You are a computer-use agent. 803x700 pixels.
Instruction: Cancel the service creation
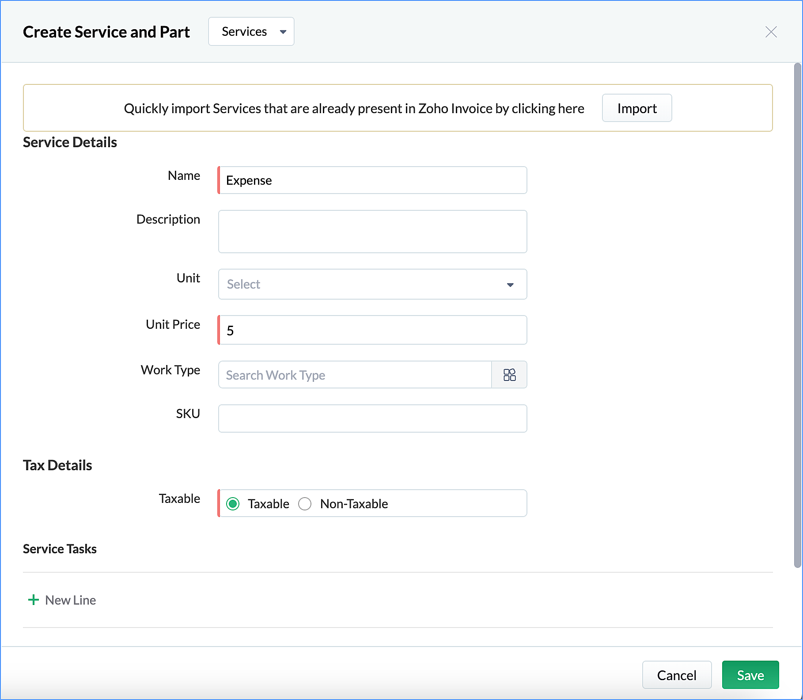click(676, 675)
